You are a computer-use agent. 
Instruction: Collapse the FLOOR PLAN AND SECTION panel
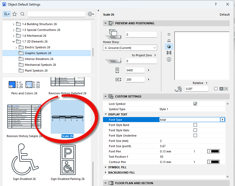click(x=105, y=183)
